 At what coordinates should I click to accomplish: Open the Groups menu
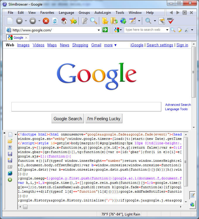(x=84, y=13)
